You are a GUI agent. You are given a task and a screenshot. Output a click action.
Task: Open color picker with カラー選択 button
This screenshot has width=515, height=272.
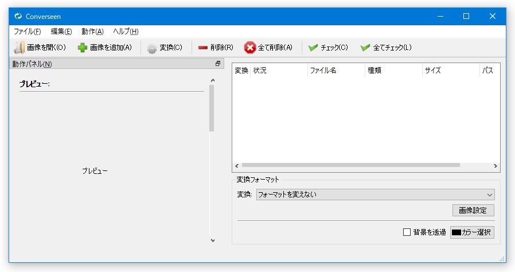pos(472,232)
